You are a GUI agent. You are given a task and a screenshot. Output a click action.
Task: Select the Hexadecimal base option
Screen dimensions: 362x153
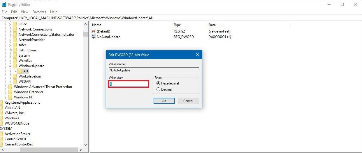(159, 83)
